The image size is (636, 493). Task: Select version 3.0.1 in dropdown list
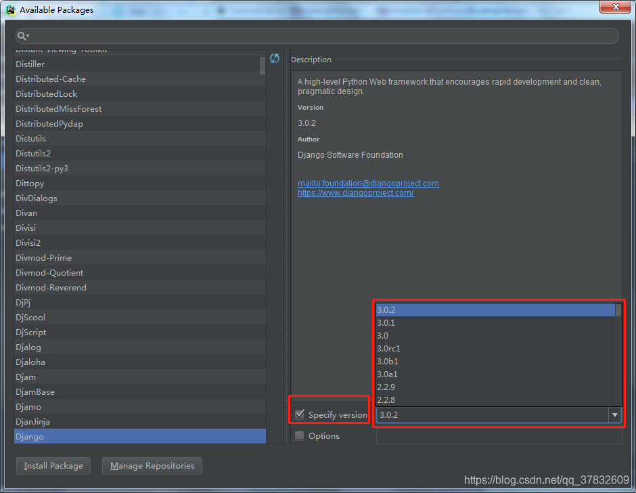tap(495, 323)
